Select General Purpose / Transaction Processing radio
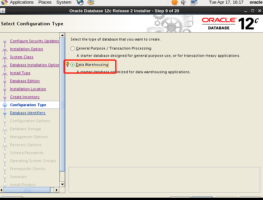The height and width of the screenshot is (200, 263). click(72, 48)
